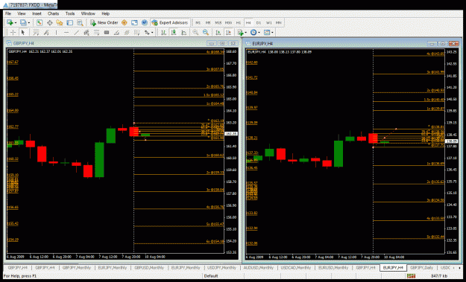Image resolution: width=466 pixels, height=282 pixels.
Task: Click the EURJPY,H4 chart window title
Action: (262, 44)
